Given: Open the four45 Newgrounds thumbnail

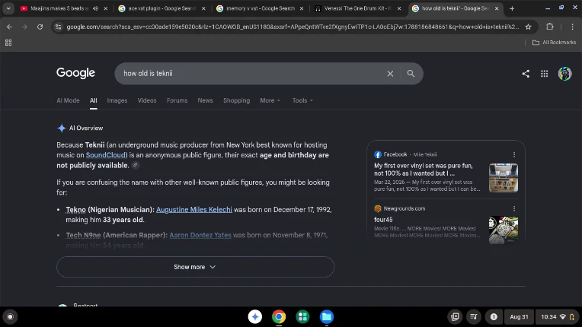Looking at the screenshot, I should click(x=503, y=230).
